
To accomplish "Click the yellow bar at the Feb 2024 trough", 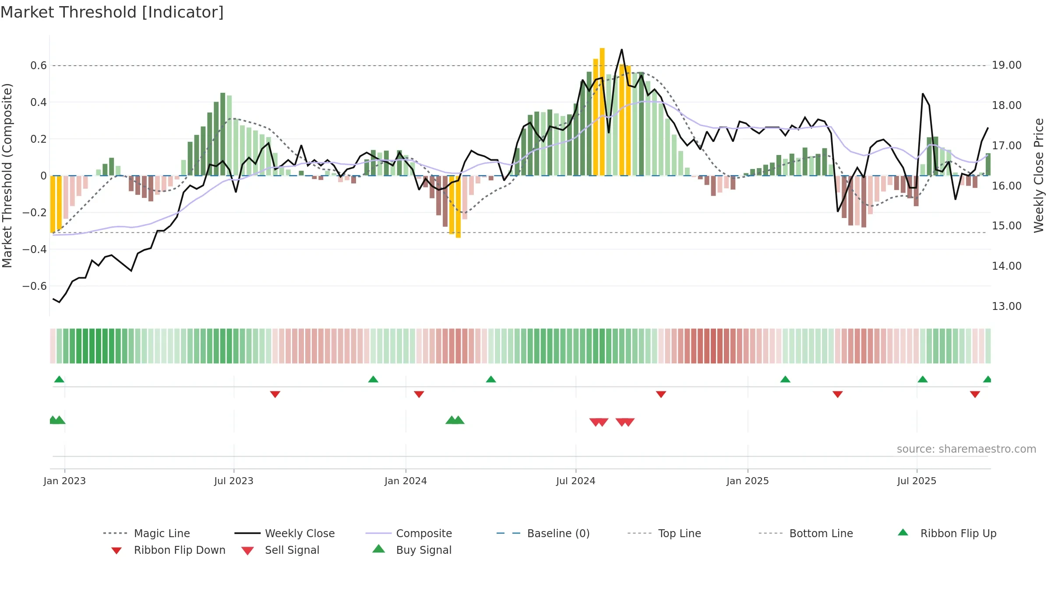I will coord(458,207).
